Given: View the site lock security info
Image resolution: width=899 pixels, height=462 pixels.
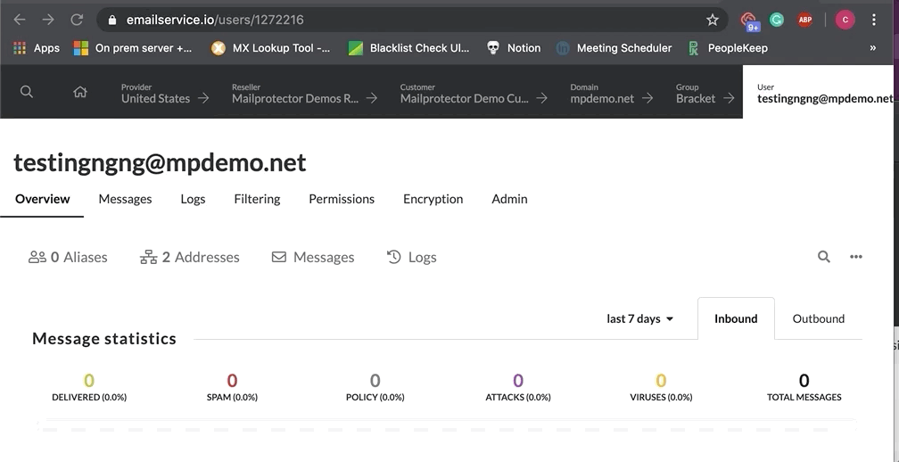Looking at the screenshot, I should (x=112, y=20).
